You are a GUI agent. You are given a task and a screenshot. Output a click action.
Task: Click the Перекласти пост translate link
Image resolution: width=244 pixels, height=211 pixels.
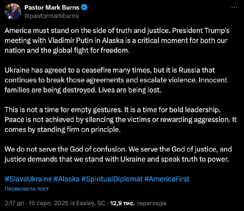click(27, 189)
